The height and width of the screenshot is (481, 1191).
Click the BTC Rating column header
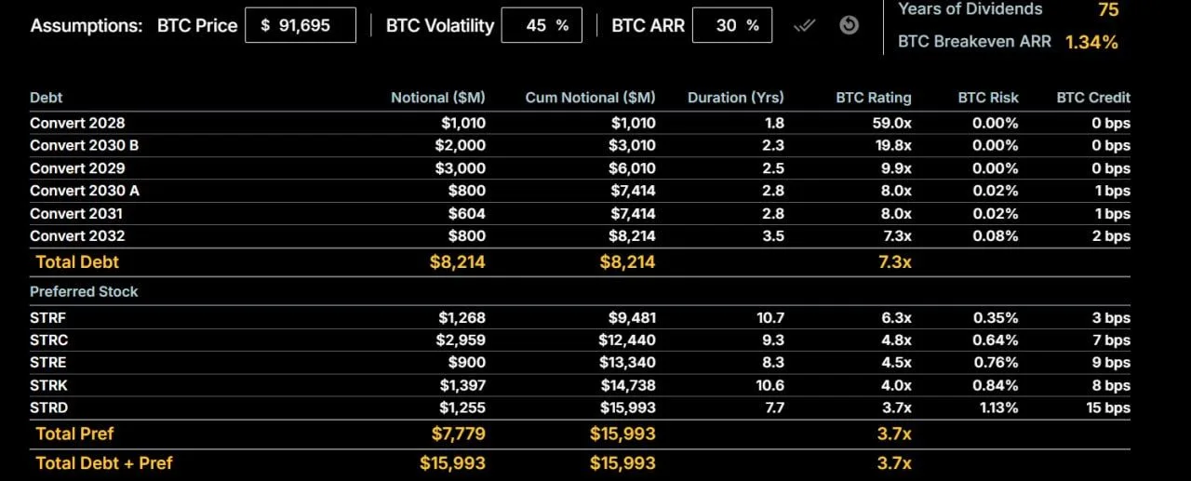pos(874,98)
